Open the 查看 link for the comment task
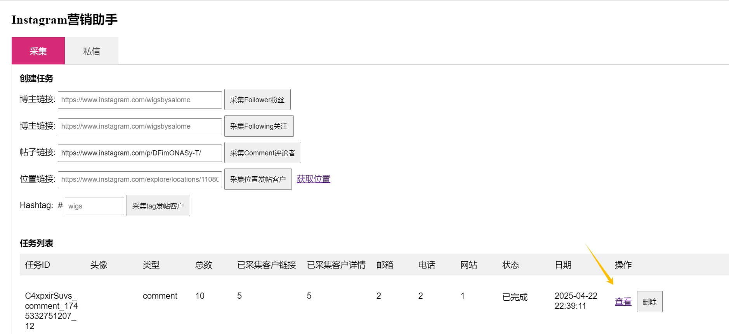The width and height of the screenshot is (729, 334). [x=623, y=301]
